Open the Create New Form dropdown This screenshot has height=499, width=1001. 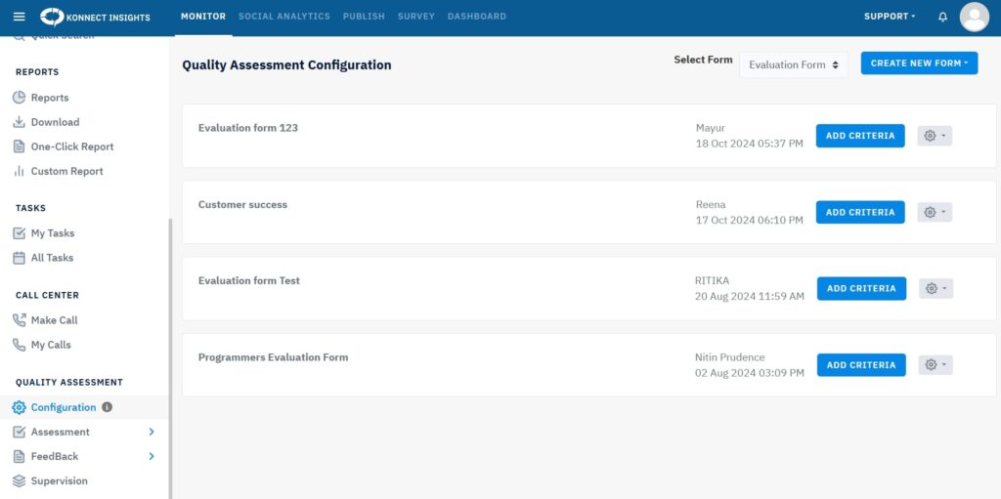point(919,63)
